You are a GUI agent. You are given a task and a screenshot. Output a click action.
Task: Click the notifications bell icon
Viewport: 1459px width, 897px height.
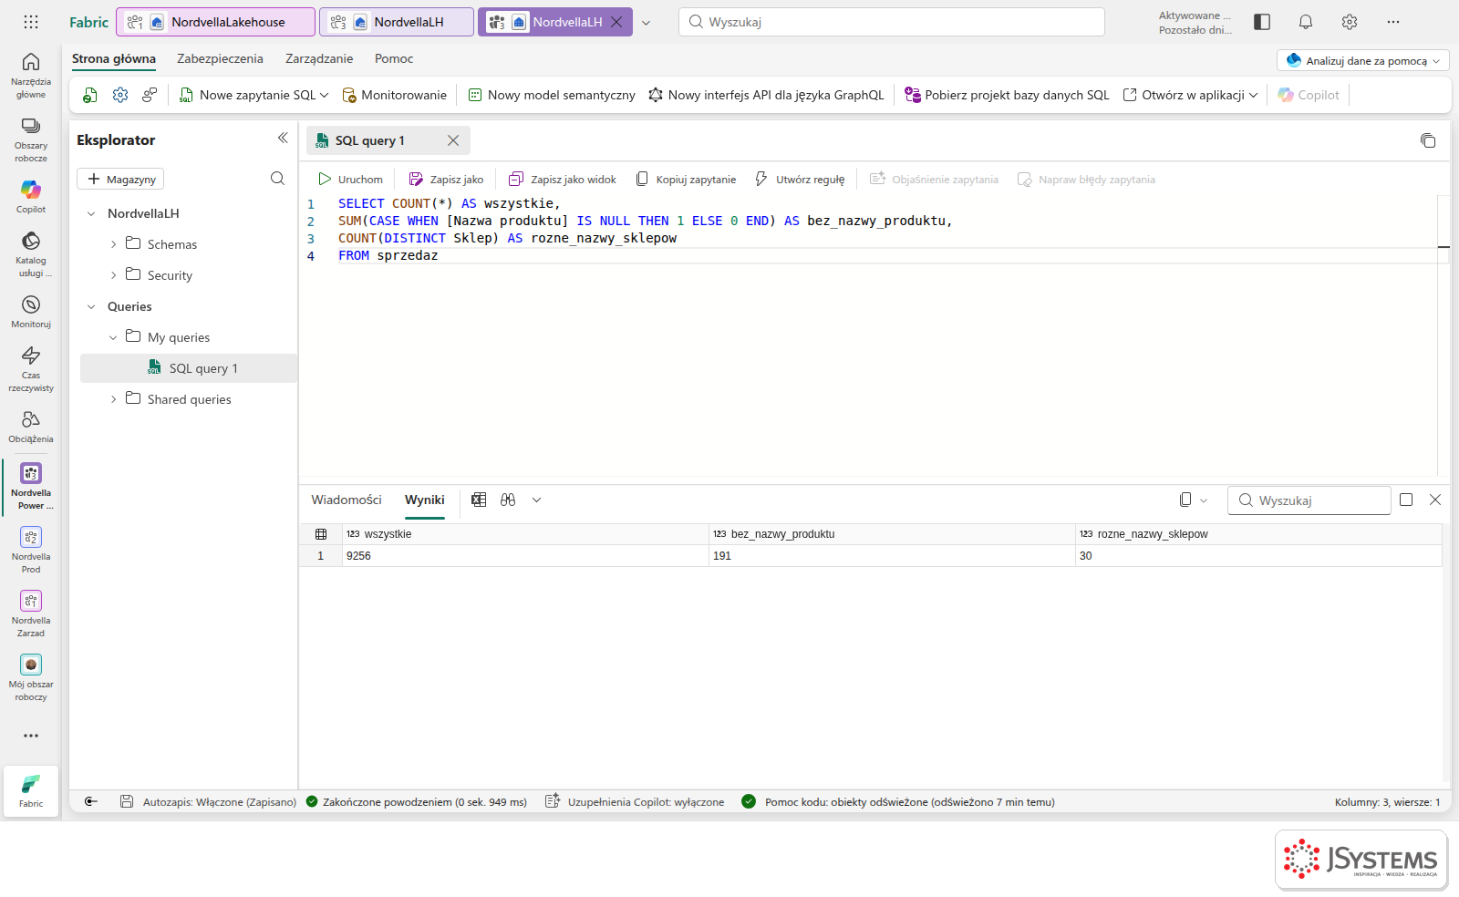1306,22
